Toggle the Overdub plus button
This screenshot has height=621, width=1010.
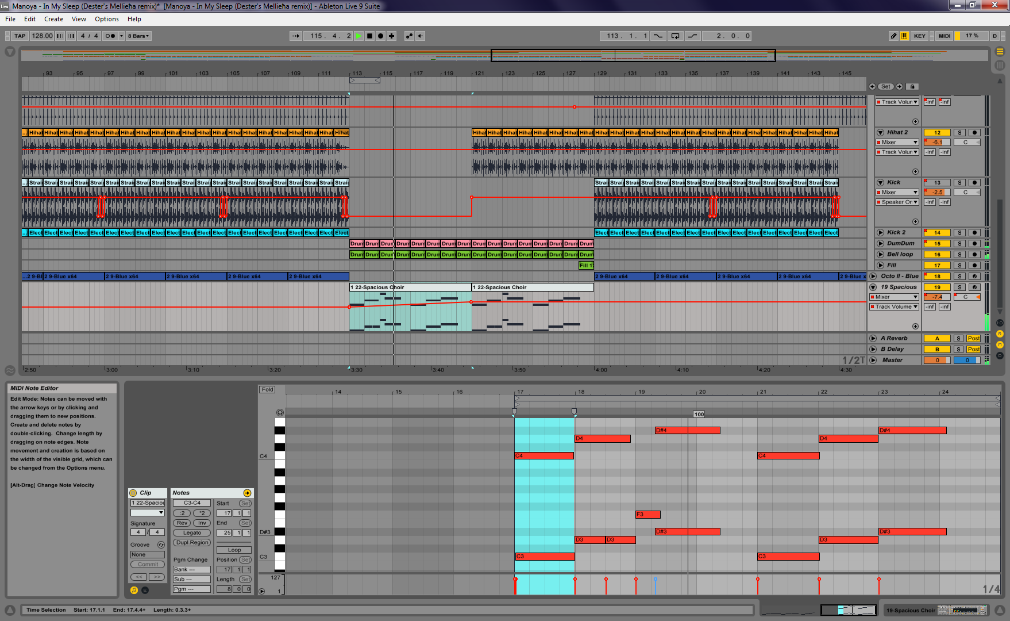click(392, 36)
